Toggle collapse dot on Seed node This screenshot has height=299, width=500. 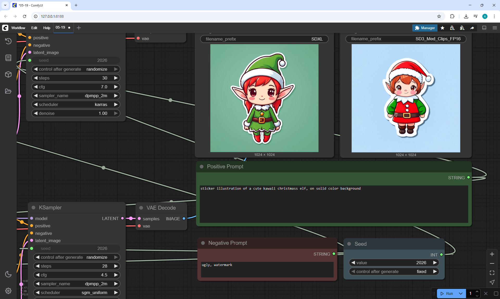click(349, 244)
